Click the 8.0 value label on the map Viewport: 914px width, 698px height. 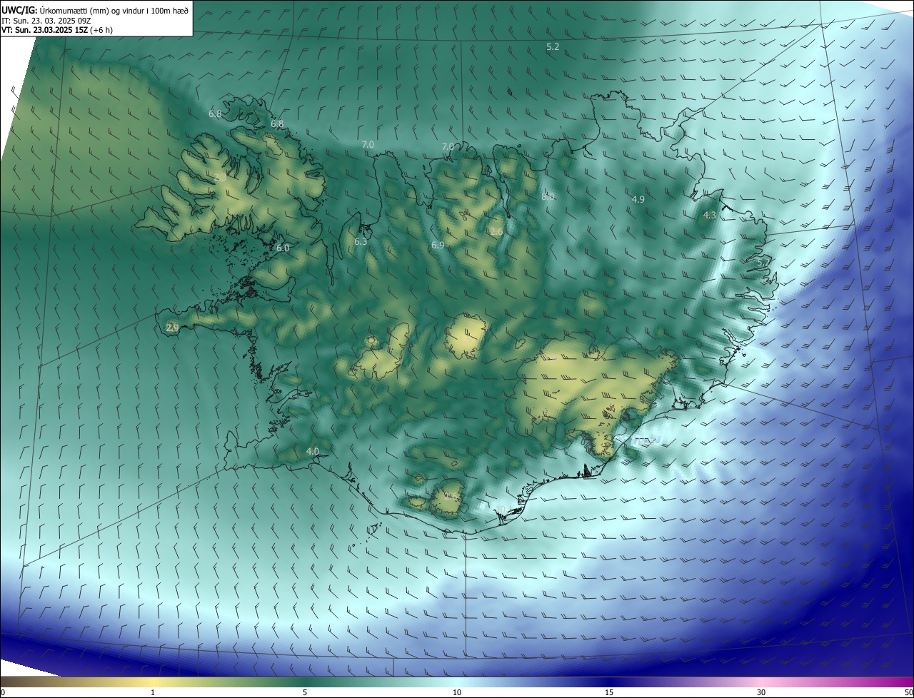click(548, 196)
